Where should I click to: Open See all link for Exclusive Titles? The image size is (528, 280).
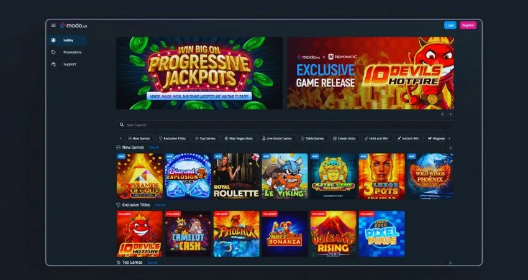[160, 205]
